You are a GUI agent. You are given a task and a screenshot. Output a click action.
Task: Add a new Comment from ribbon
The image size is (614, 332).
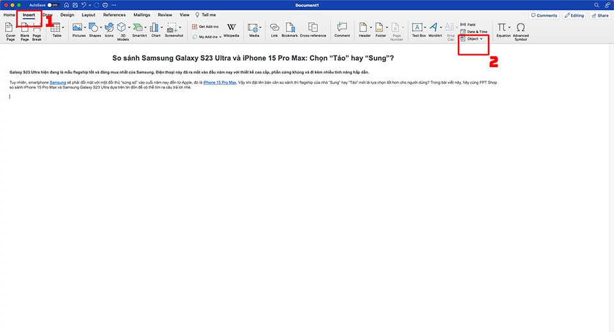342,30
